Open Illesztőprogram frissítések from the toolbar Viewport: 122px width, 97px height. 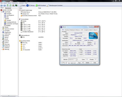coord(55,5)
